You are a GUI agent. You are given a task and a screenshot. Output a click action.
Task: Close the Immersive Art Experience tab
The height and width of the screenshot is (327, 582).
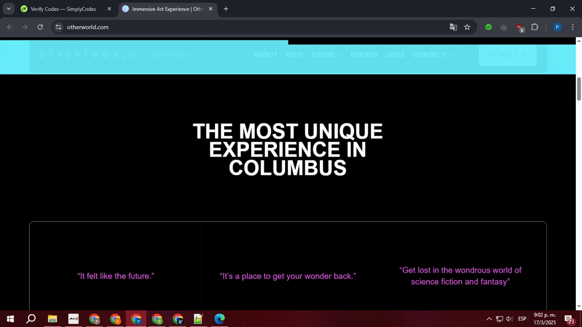pos(211,9)
